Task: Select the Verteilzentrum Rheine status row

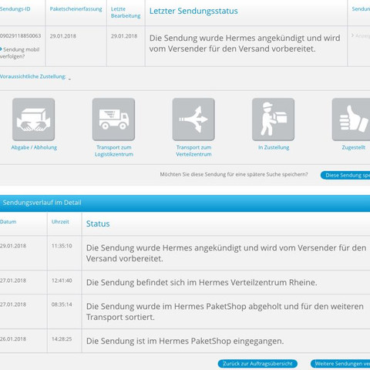Action: point(185,282)
